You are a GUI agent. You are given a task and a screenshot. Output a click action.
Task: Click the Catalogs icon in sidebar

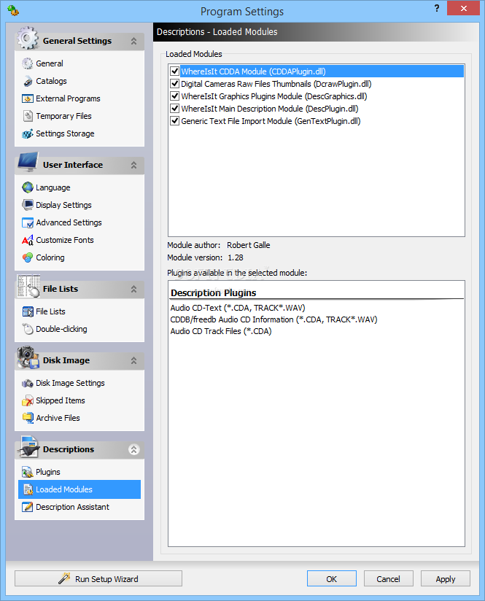click(x=27, y=81)
